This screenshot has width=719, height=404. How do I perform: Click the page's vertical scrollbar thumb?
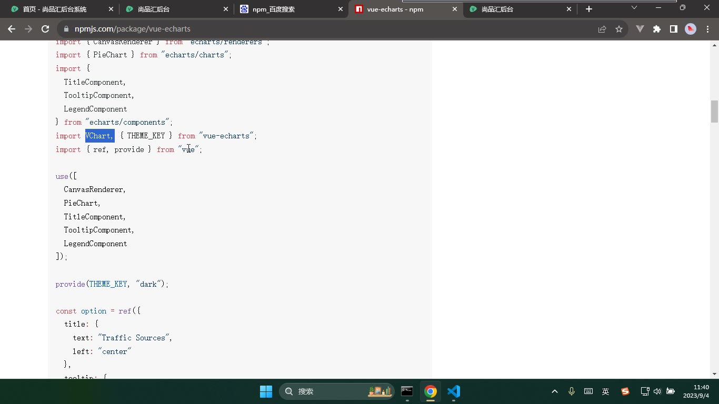[714, 111]
